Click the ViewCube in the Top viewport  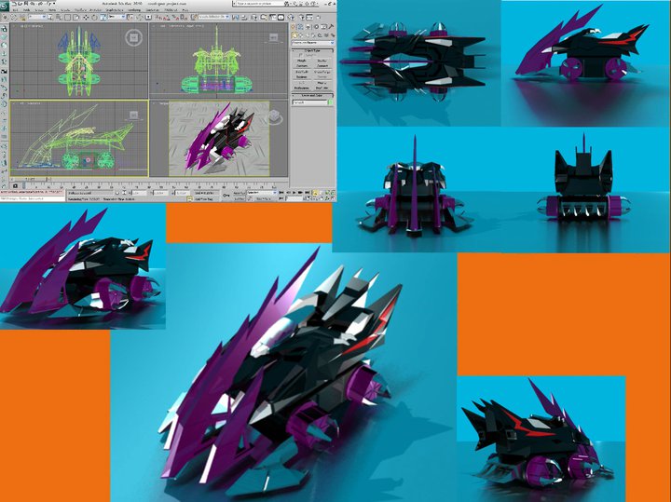(133, 37)
